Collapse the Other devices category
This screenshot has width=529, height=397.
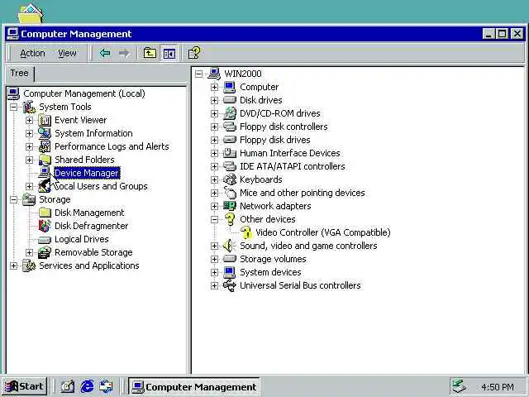pyautogui.click(x=214, y=219)
